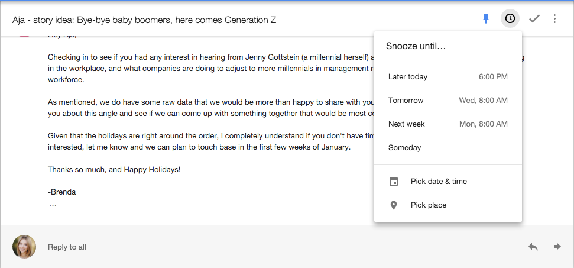Snooze until Next week Monday
This screenshot has height=268, width=574.
448,124
